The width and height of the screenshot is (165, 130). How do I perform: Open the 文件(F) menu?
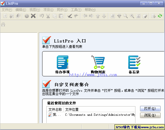coord(7,10)
